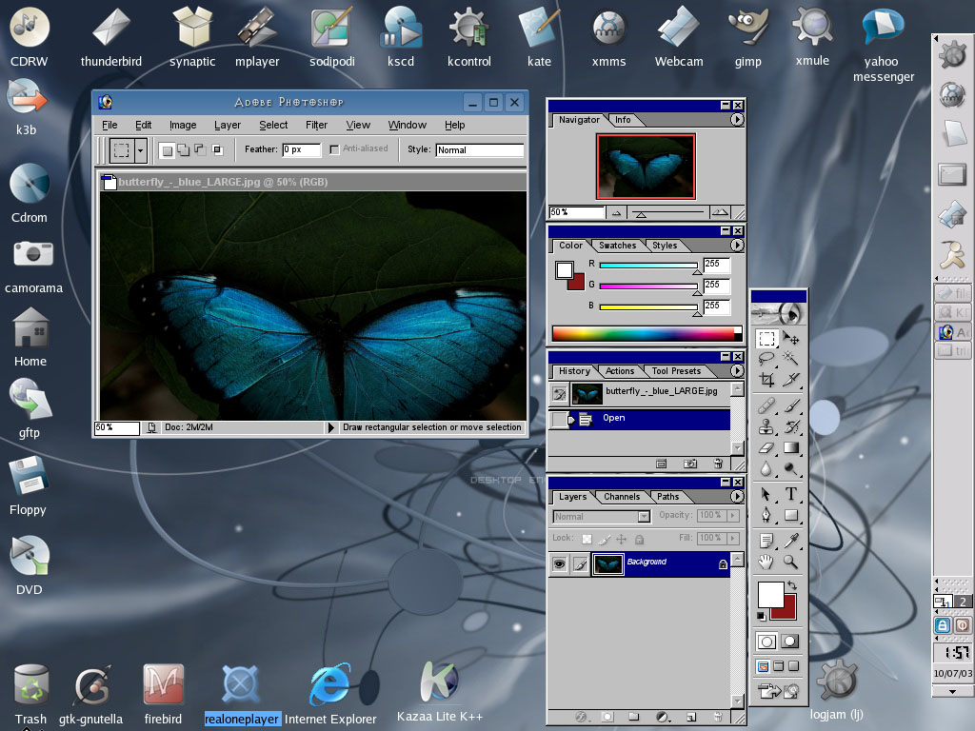Screen dimensions: 975x731
Task: Select the Clone Stamp tool
Action: tap(766, 426)
